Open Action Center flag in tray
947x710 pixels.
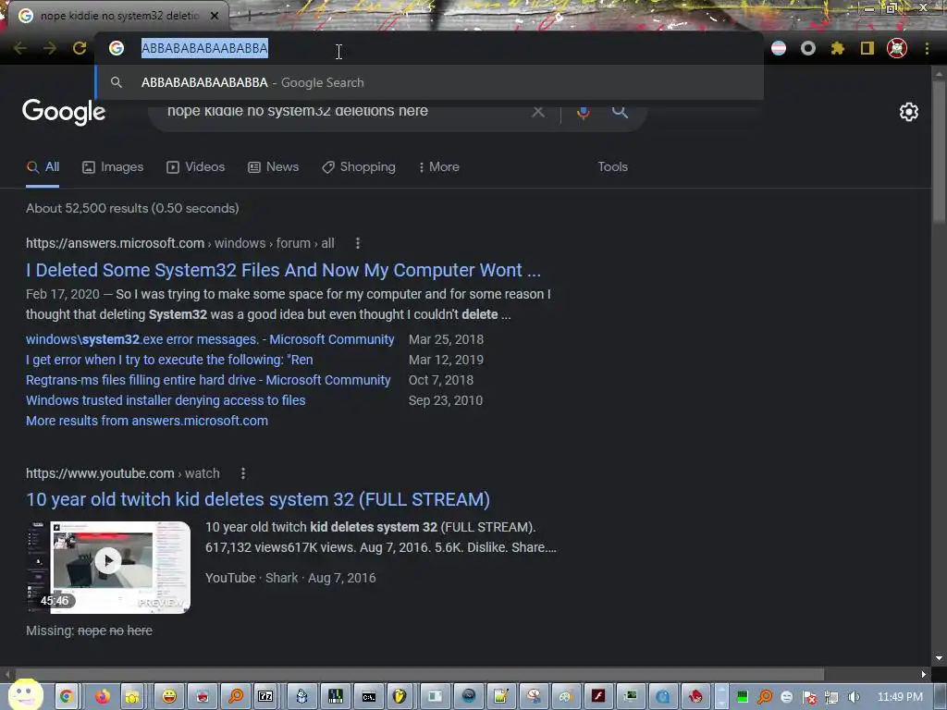coord(810,697)
